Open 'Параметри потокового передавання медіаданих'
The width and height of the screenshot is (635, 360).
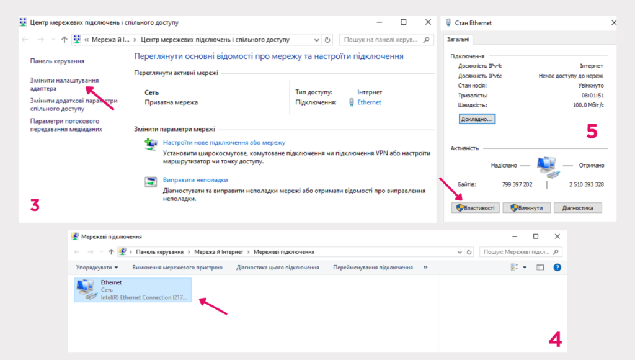[x=66, y=125]
